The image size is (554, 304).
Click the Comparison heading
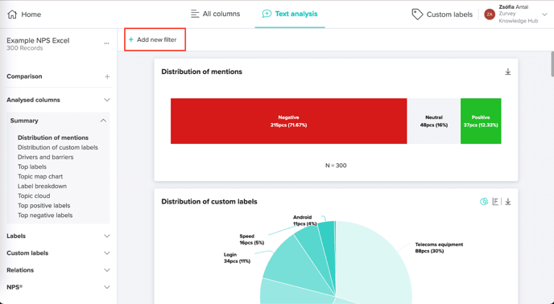tap(24, 76)
